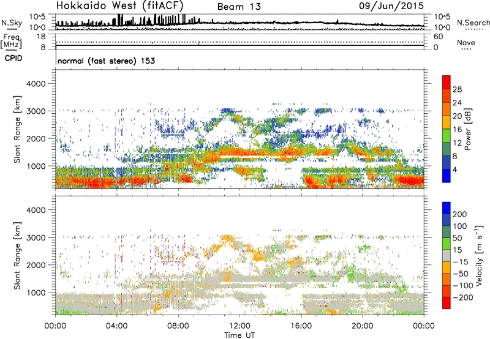490x339 pixels.
Task: Click the '08:00' time axis label
Action: pos(178,326)
